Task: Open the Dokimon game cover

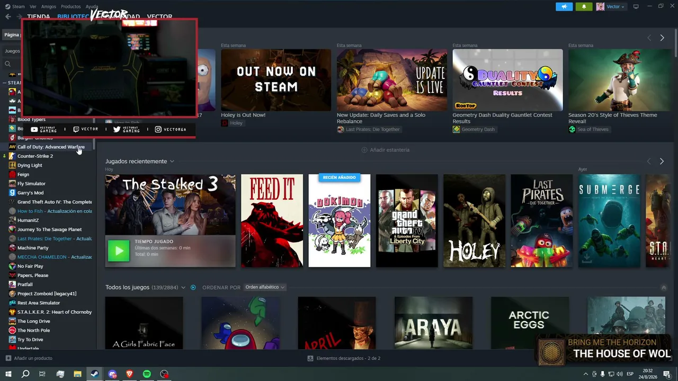Action: [x=340, y=221]
